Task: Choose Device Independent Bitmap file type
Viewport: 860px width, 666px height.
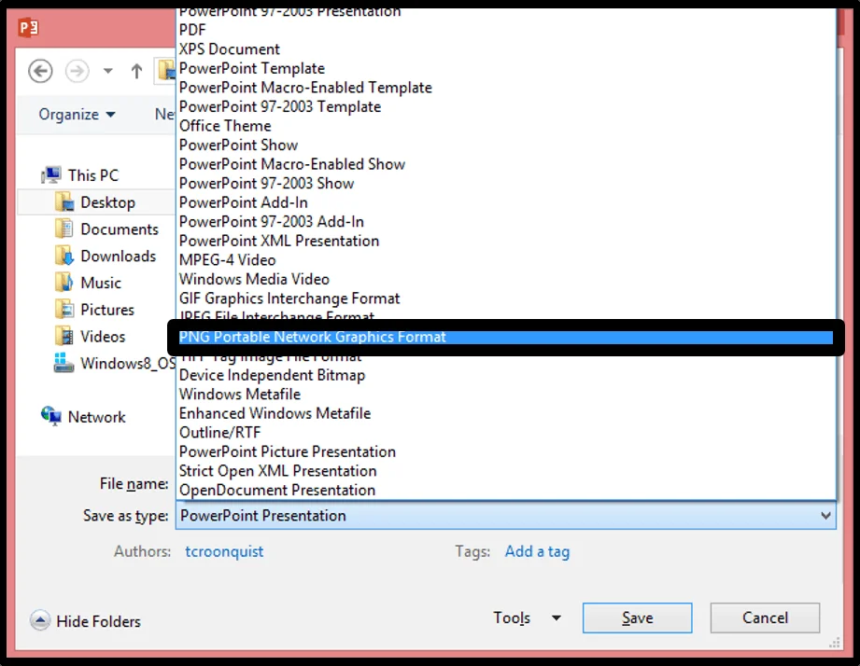Action: [x=506, y=375]
